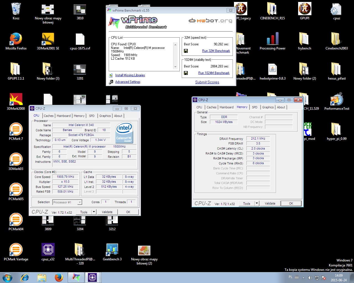The image size is (354, 283).
Task: Launch PCMark04 shortcut
Action: 16,222
